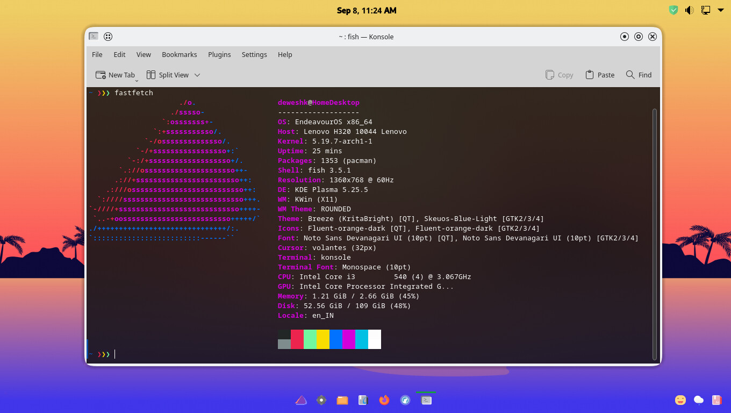Click the 'Terminal Font: Monospace (10pt)' line
The width and height of the screenshot is (731, 413).
[x=345, y=267]
